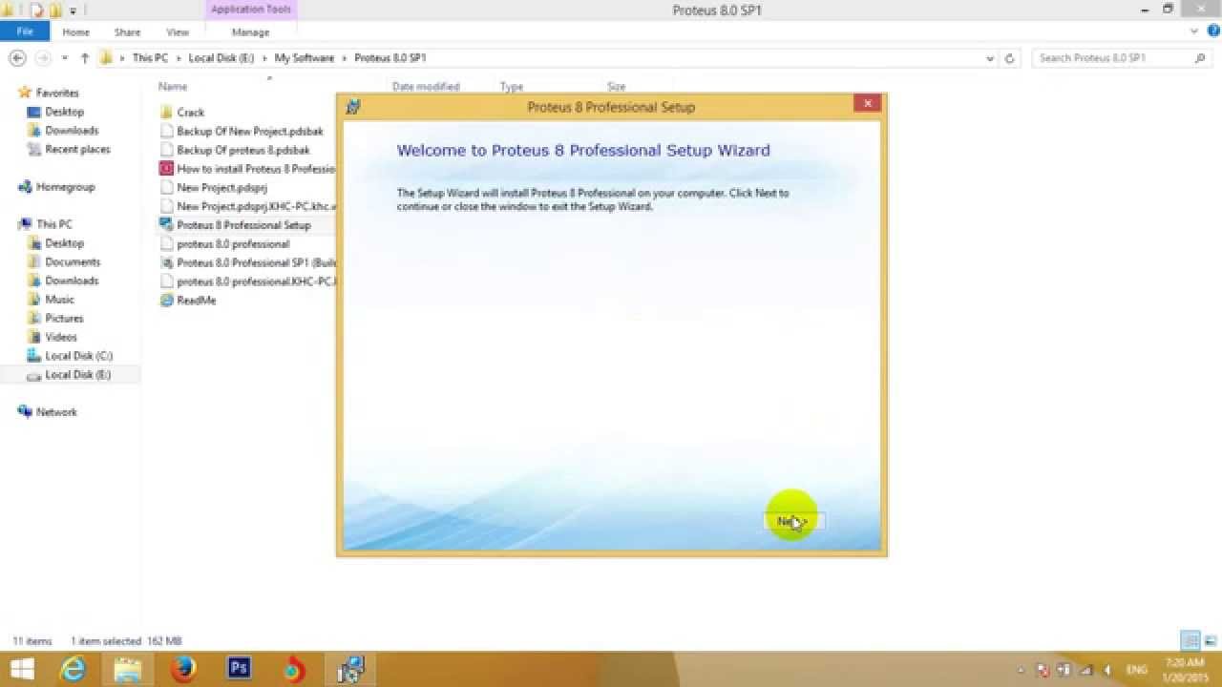Viewport: 1222px width, 687px height.
Task: Open the Windows Start button
Action: click(x=22, y=669)
